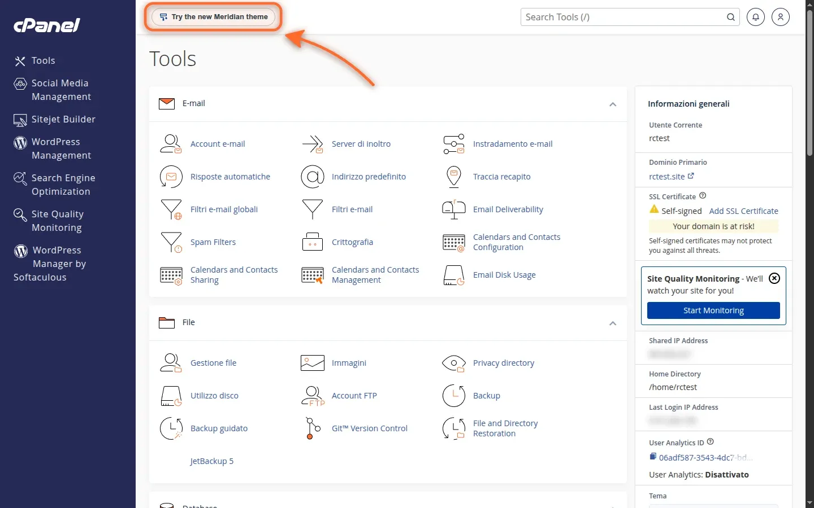
Task: Open the Privacy directory eye icon
Action: [454, 363]
